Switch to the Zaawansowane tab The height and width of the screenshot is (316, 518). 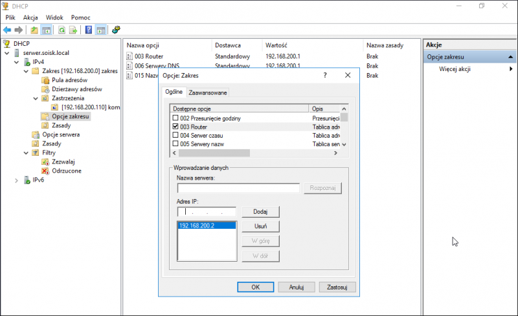208,93
